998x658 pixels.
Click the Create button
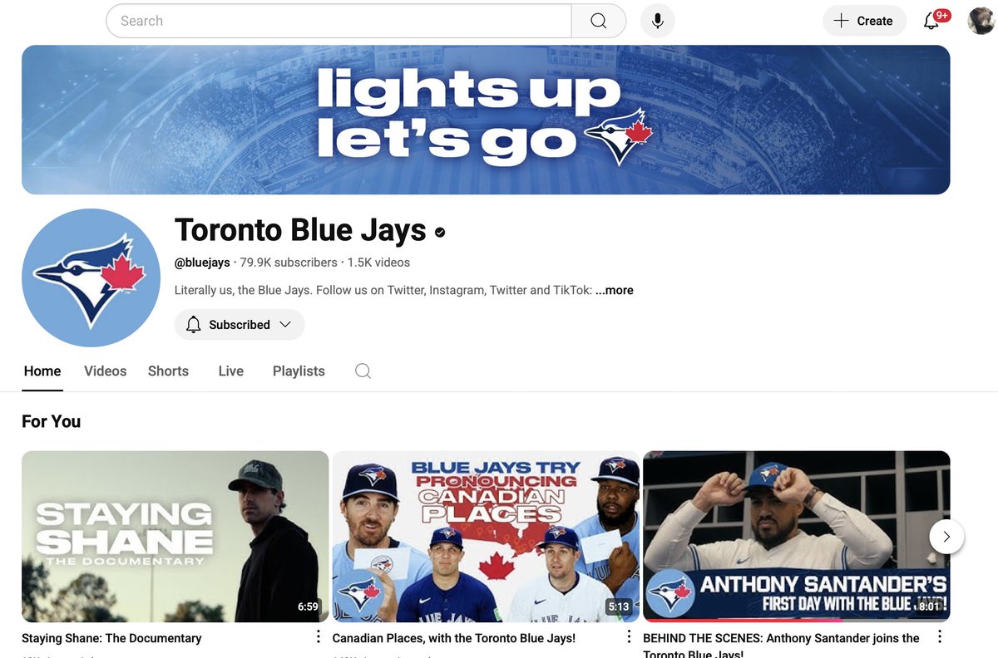(864, 21)
